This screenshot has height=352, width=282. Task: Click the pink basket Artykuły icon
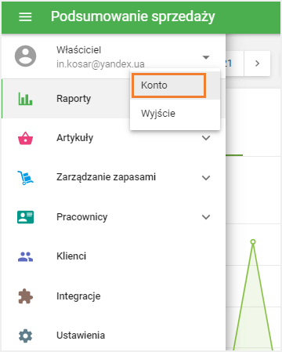point(25,138)
